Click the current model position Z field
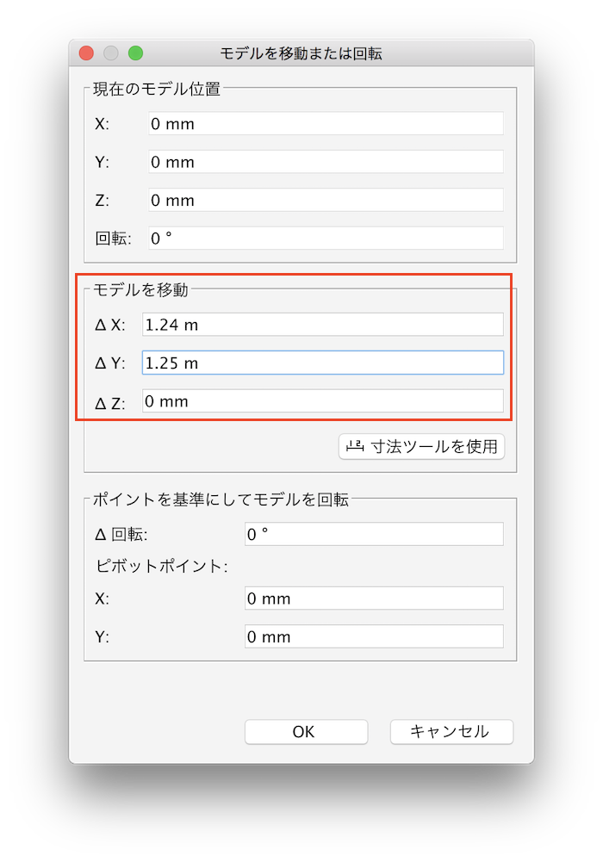 tap(326, 200)
